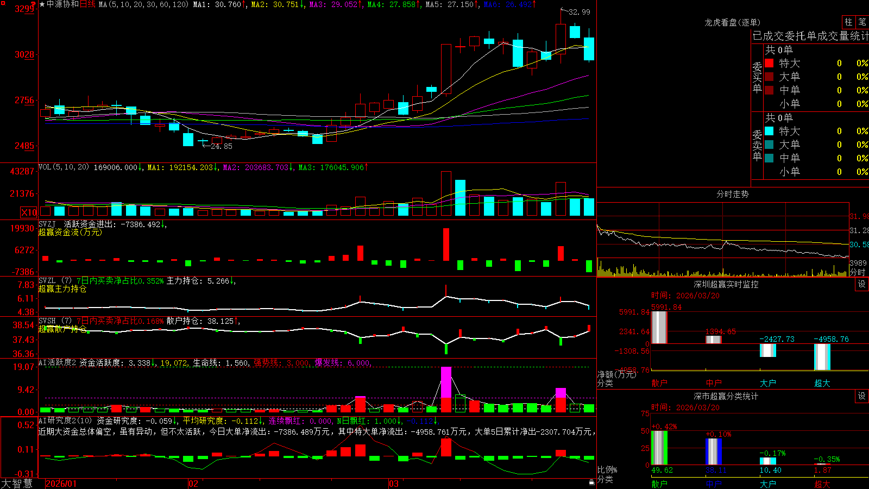Click the 龙虎看盘(逐单) panel title
Image resolution: width=869 pixels, height=489 pixels.
coord(733,22)
